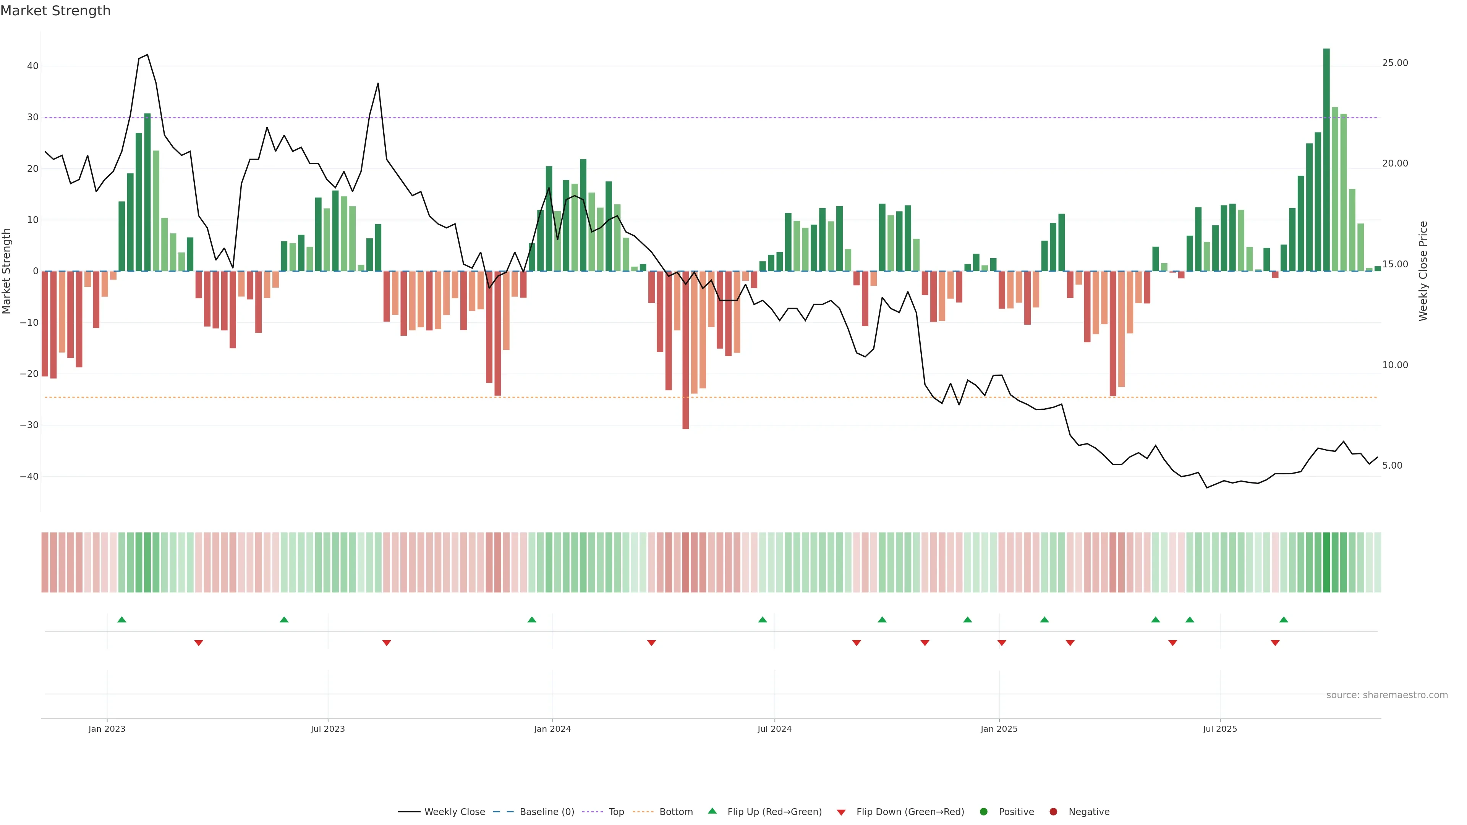This screenshot has height=825, width=1467.
Task: Click the Market Strength chart title
Action: pyautogui.click(x=55, y=11)
